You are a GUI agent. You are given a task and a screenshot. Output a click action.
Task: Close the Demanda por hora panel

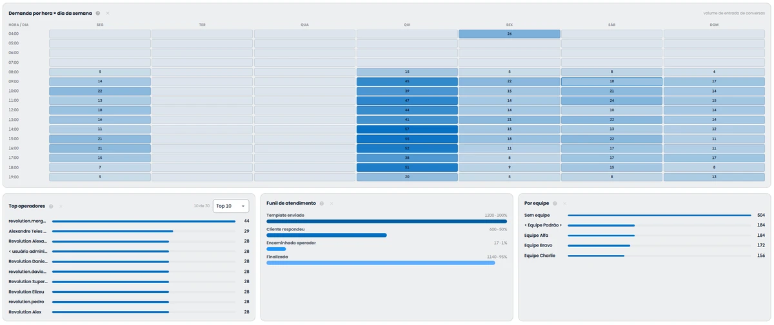click(108, 13)
